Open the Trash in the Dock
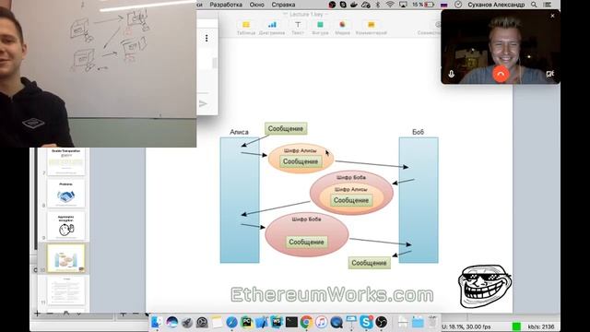Screen dimensions: 590x332 tap(433, 322)
